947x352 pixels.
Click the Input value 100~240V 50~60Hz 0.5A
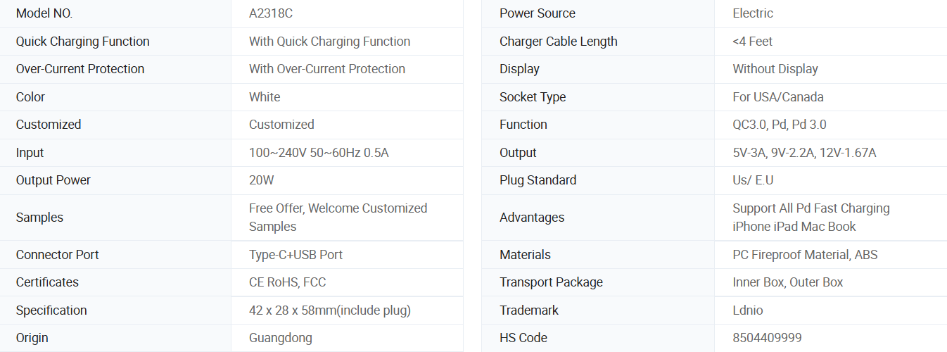(319, 153)
